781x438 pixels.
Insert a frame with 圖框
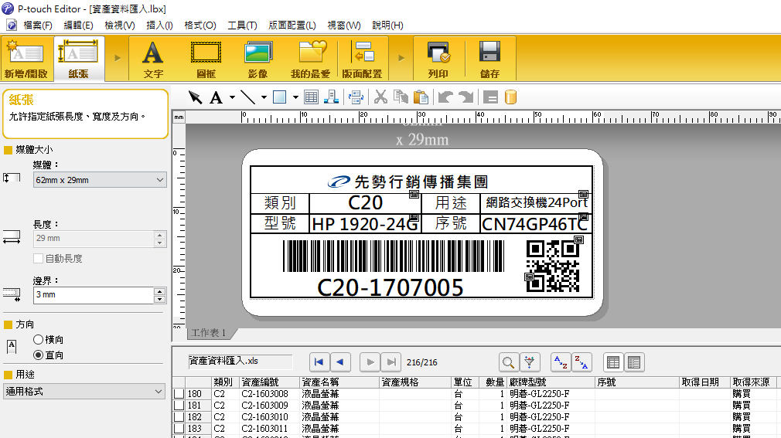[206, 59]
